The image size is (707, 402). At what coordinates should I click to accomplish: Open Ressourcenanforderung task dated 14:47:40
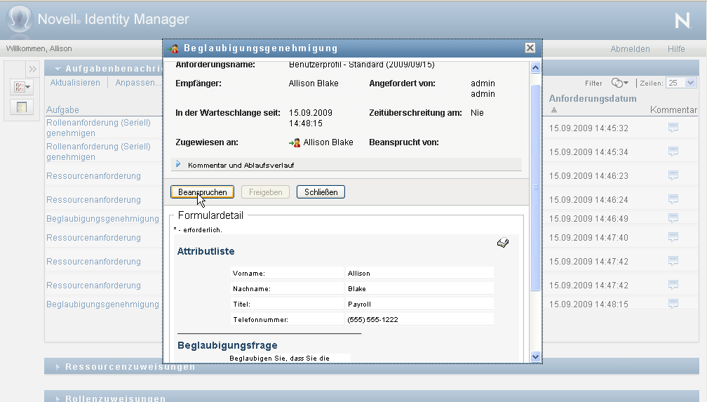coord(93,238)
